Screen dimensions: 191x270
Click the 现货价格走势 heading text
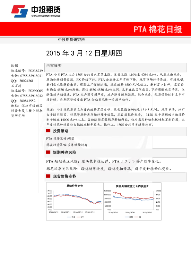tap(65, 176)
